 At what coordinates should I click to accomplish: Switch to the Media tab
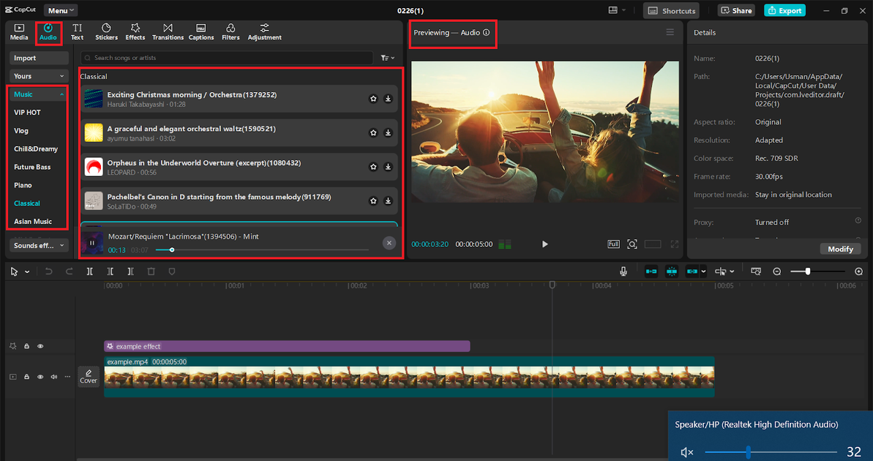coord(18,31)
